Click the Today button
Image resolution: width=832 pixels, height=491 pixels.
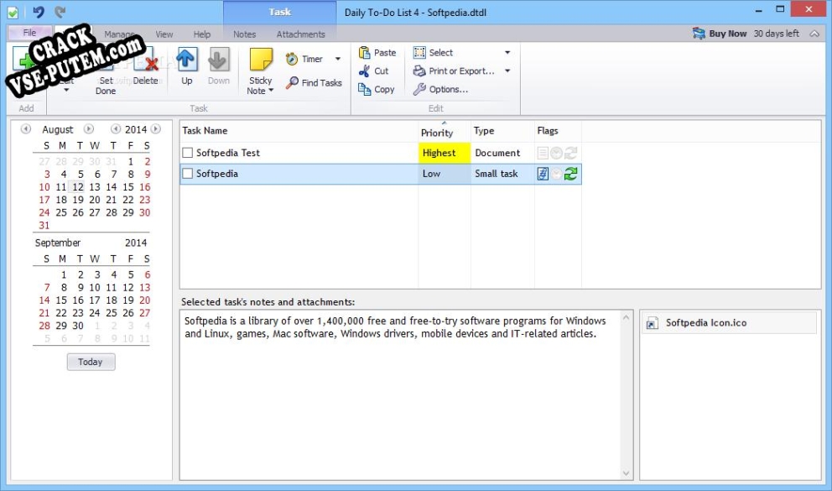coord(91,362)
